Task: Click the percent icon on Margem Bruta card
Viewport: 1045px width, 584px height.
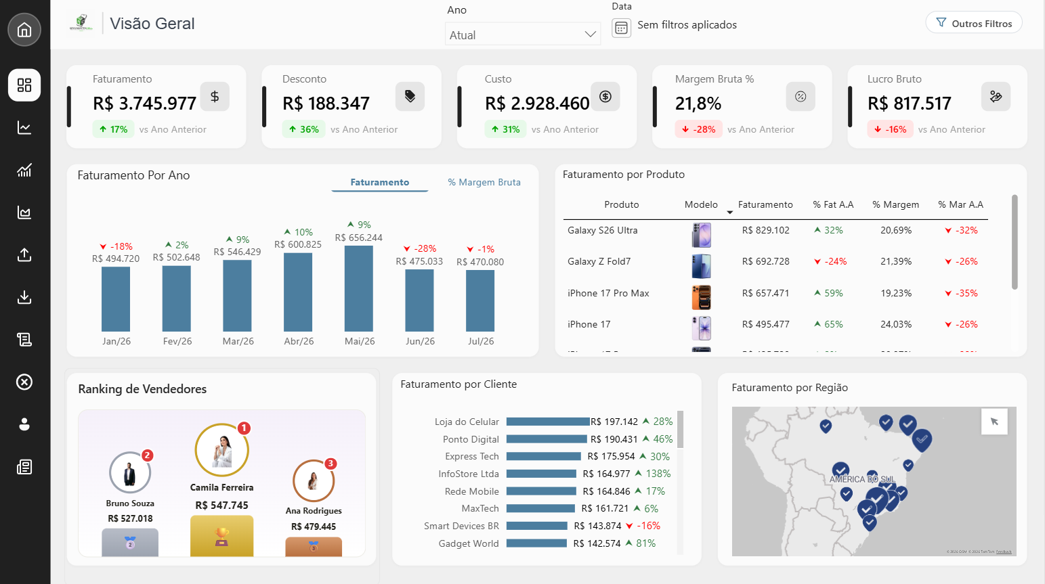Action: coord(801,96)
